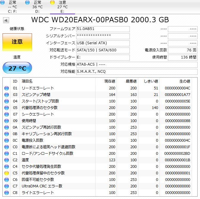Screen dimensions: 200x199
Task: Click the ID column header
Action: coord(15,81)
